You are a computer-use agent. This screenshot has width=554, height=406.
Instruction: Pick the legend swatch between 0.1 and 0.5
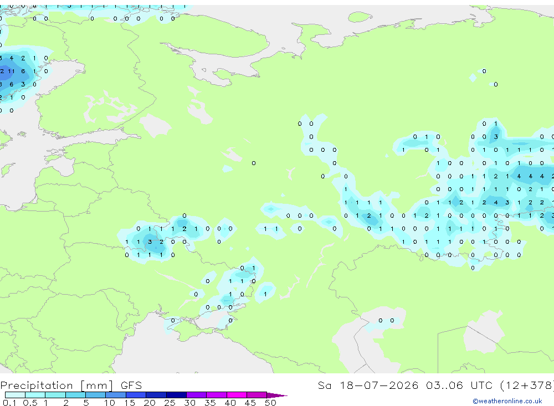pos(15,395)
